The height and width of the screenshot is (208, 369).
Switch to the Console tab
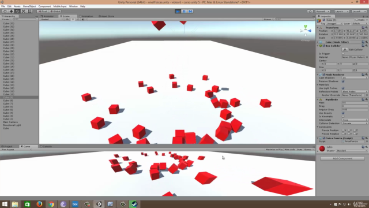point(46,146)
